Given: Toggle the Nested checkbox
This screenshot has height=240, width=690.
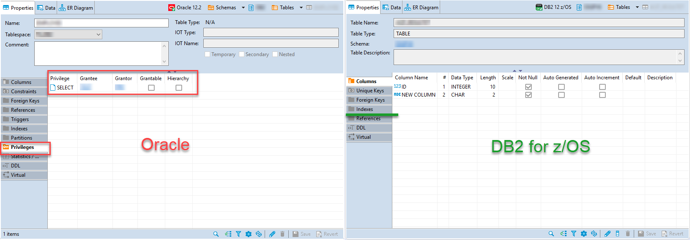Looking at the screenshot, I should pos(275,54).
